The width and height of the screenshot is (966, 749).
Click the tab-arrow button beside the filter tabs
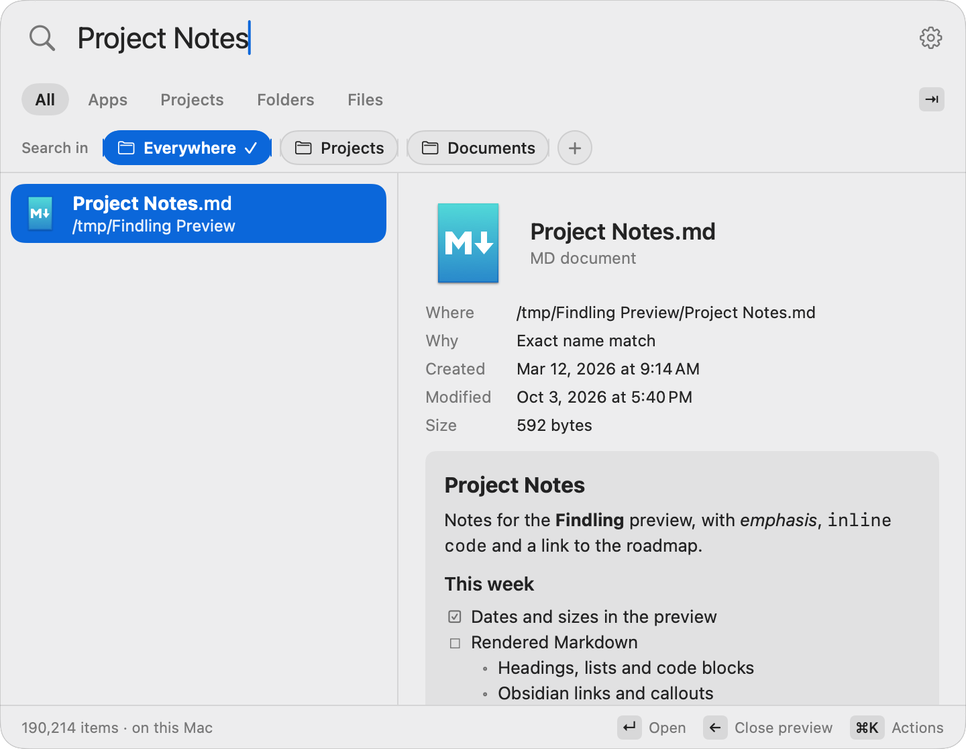coord(931,99)
